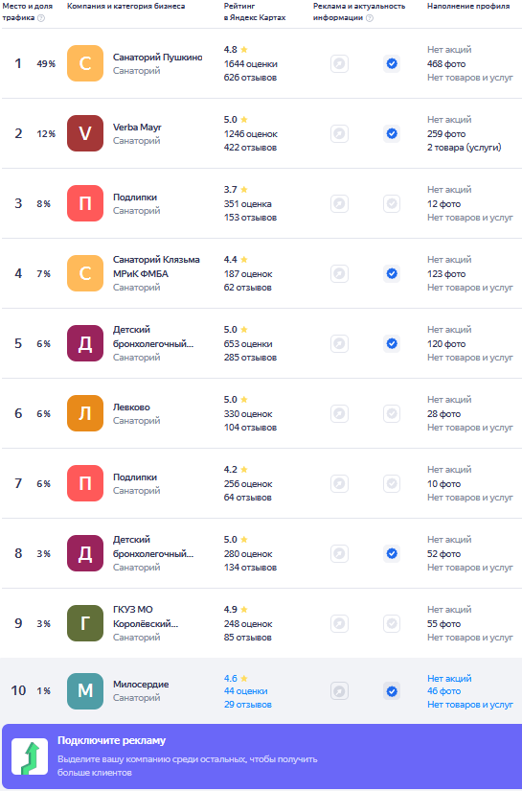522x791 pixels.
Task: Click the help icon next to 'Место и доля трафика'
Action: click(41, 18)
